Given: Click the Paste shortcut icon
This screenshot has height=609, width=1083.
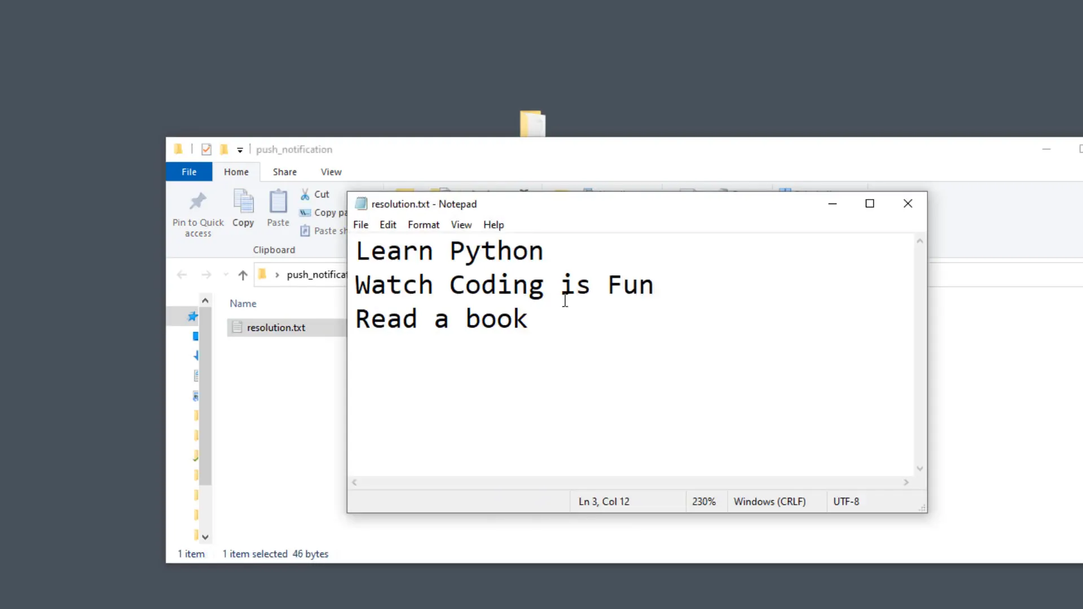Looking at the screenshot, I should pyautogui.click(x=305, y=231).
